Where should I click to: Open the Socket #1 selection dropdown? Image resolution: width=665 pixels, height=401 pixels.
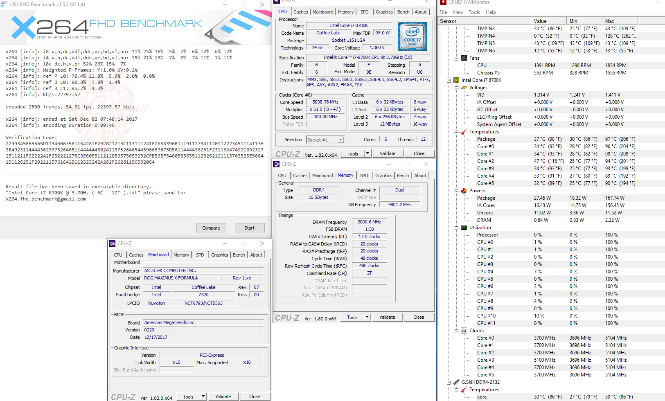pos(340,140)
